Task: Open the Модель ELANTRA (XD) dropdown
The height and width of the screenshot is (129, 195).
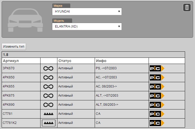Action: click(87, 26)
